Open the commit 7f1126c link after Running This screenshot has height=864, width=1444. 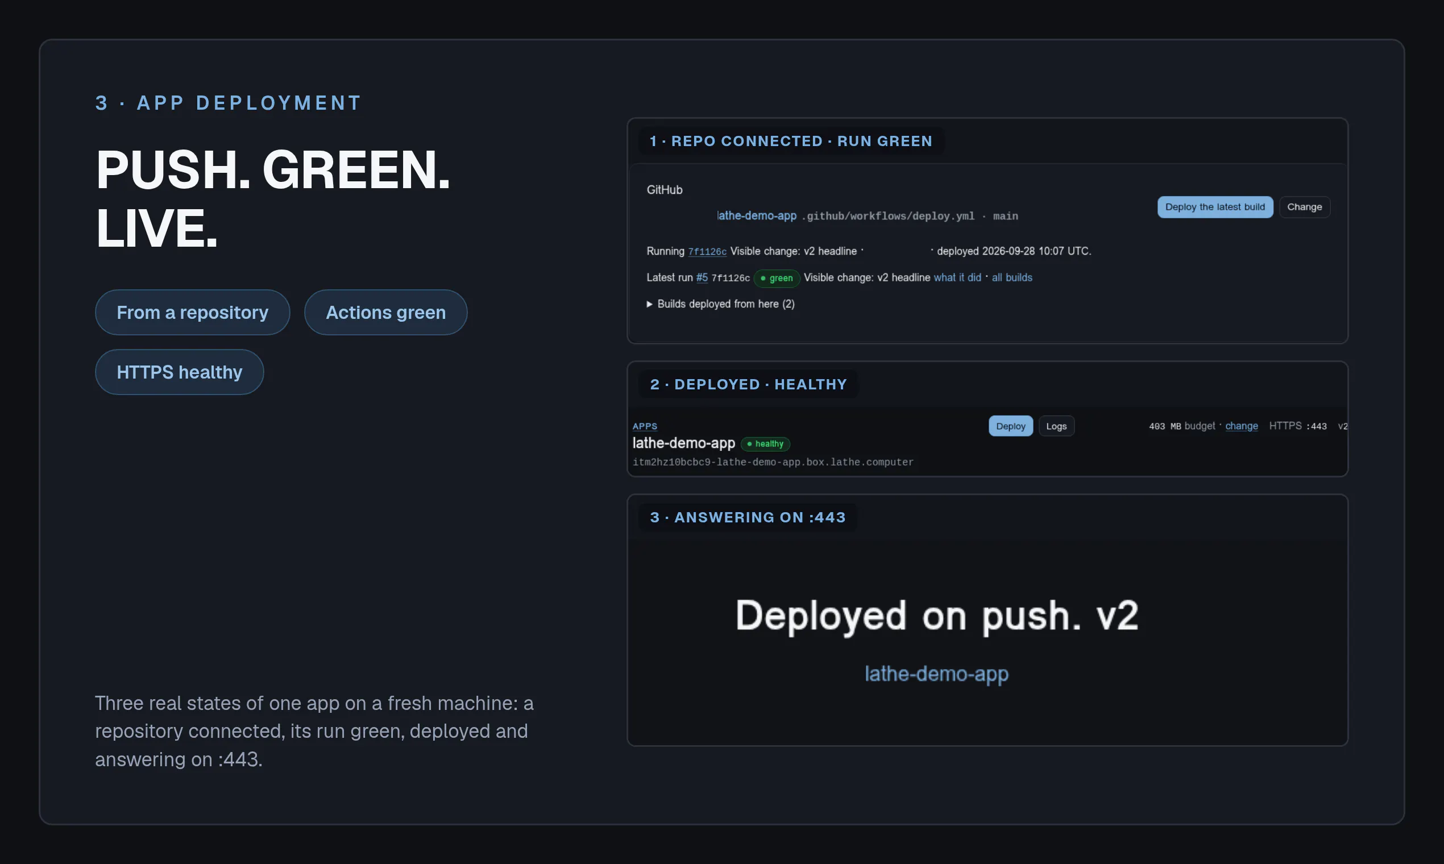pos(707,251)
